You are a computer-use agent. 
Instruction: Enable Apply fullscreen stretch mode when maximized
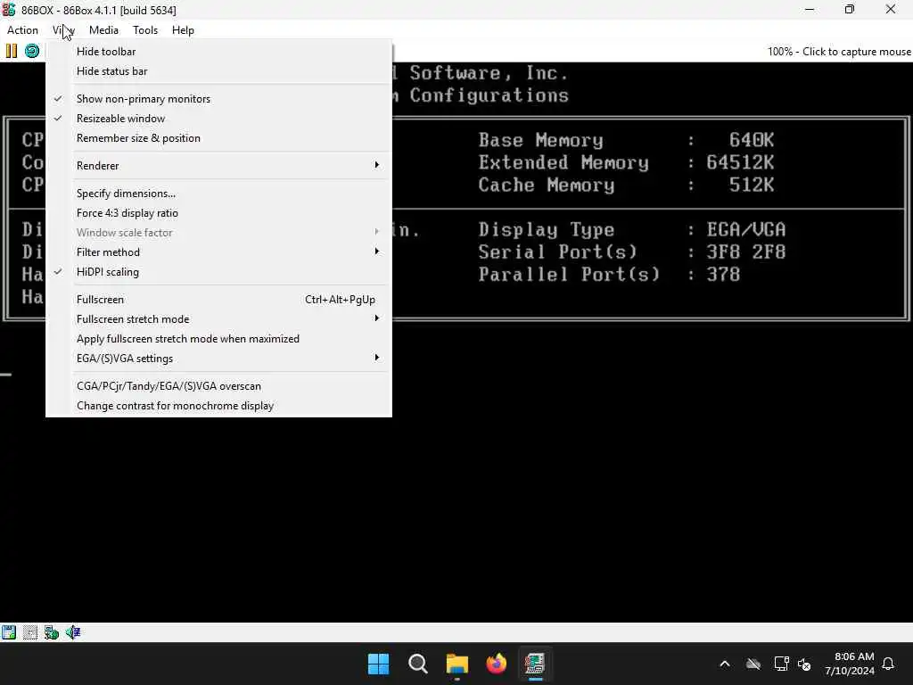click(218, 339)
